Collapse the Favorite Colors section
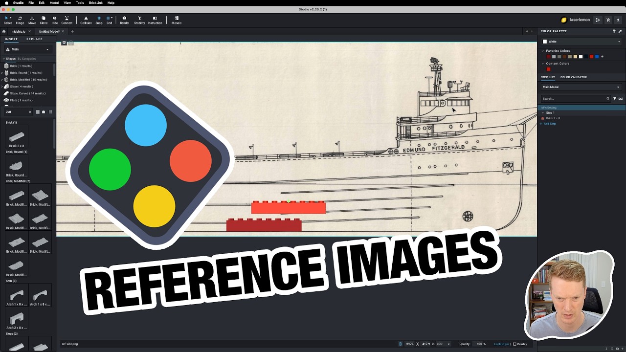 542,51
